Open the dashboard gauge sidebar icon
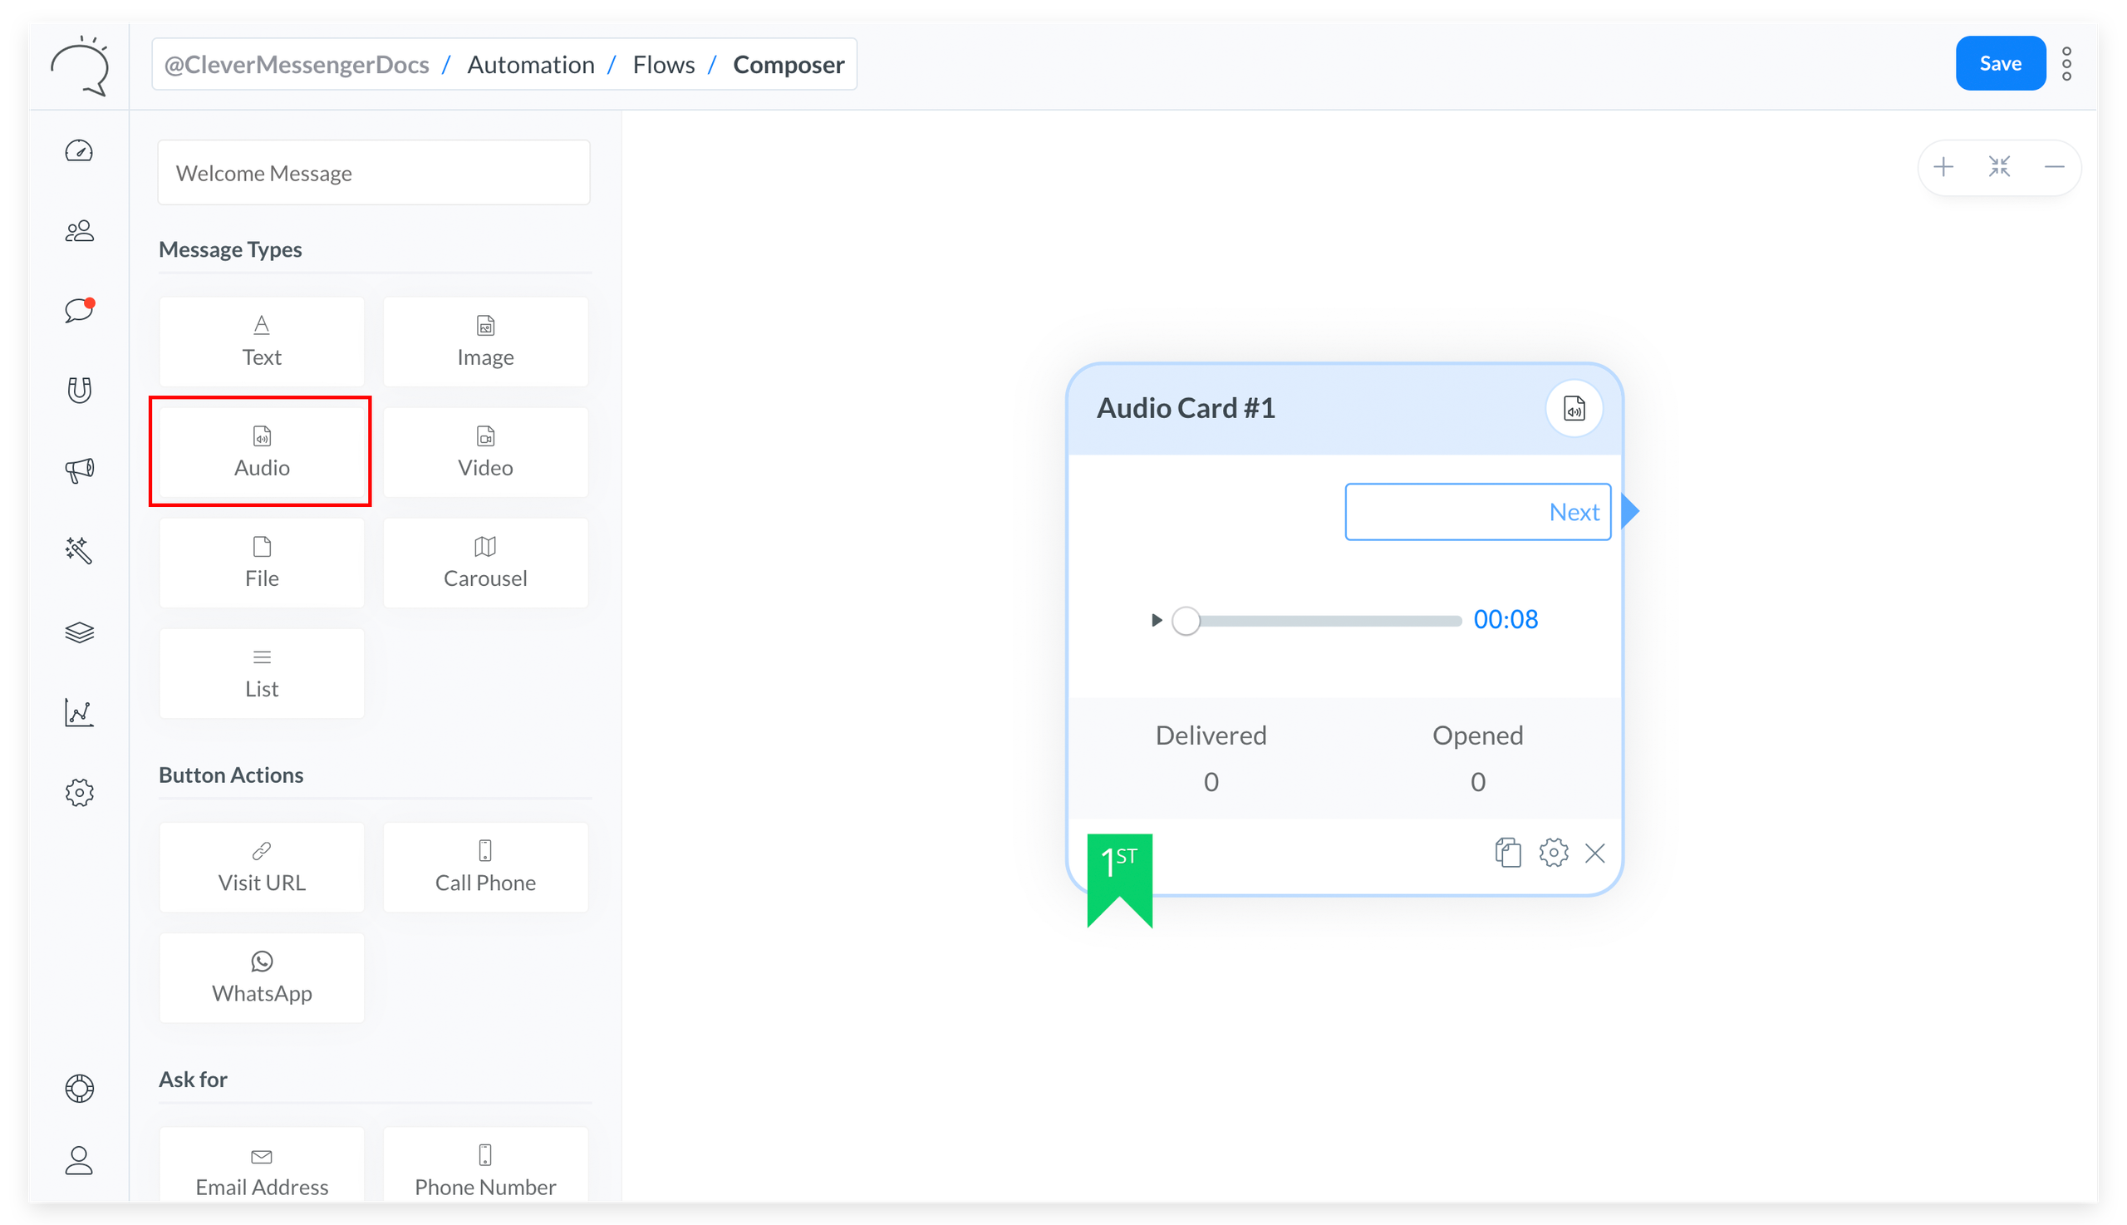The height and width of the screenshot is (1225, 2127). click(x=79, y=151)
